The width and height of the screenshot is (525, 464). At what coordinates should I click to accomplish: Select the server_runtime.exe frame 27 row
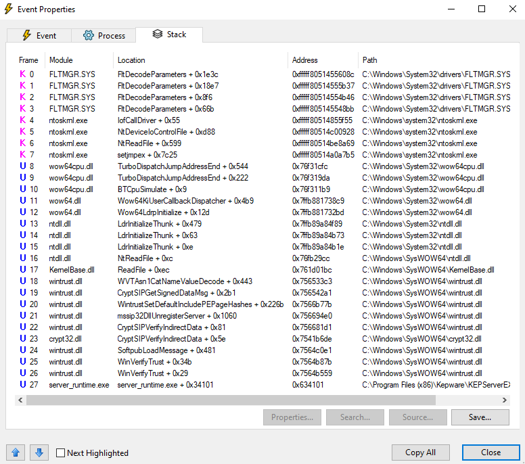click(78, 385)
